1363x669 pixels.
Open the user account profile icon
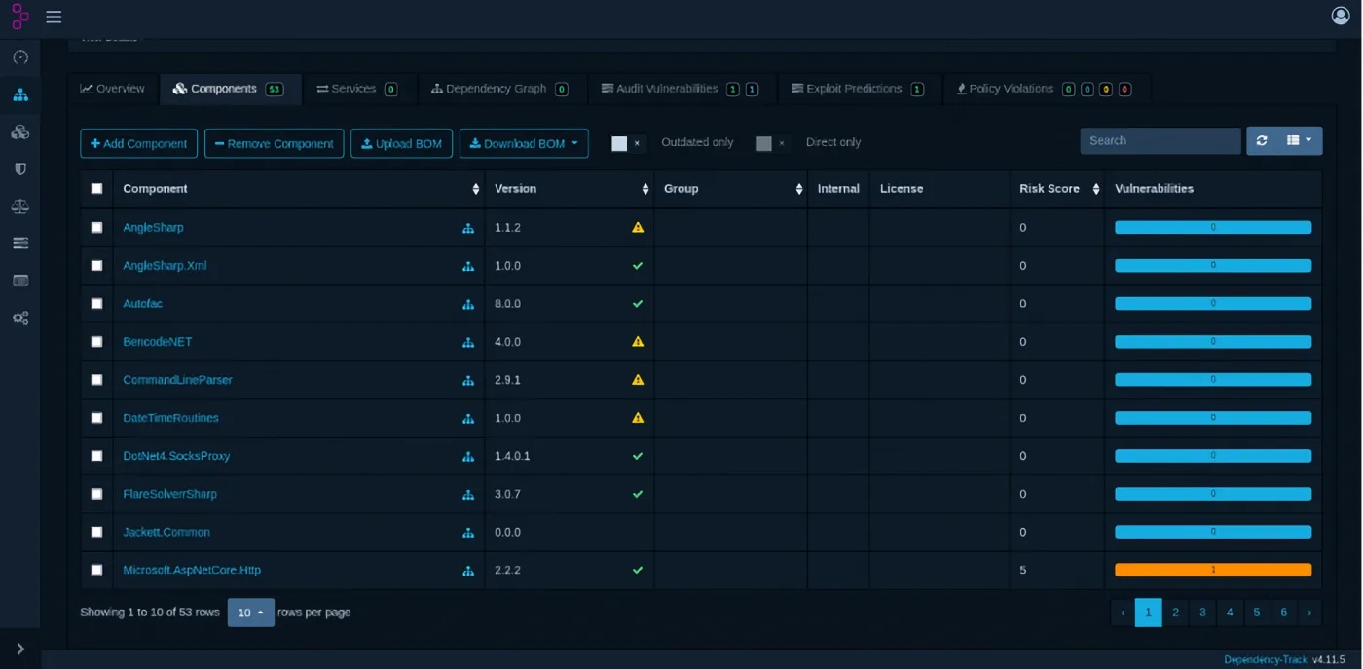tap(1341, 16)
